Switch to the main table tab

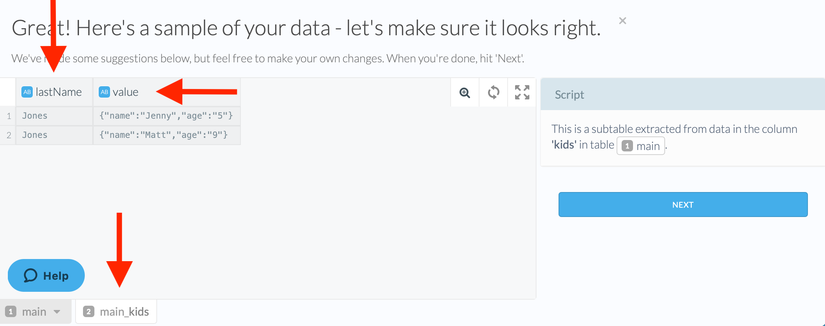(x=34, y=312)
